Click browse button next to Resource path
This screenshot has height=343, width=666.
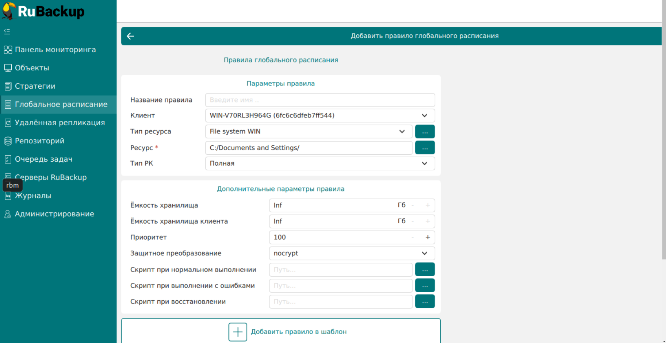point(425,148)
